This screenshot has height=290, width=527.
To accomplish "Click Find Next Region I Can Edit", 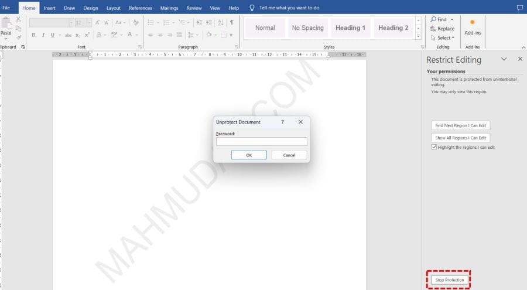I will 460,125.
